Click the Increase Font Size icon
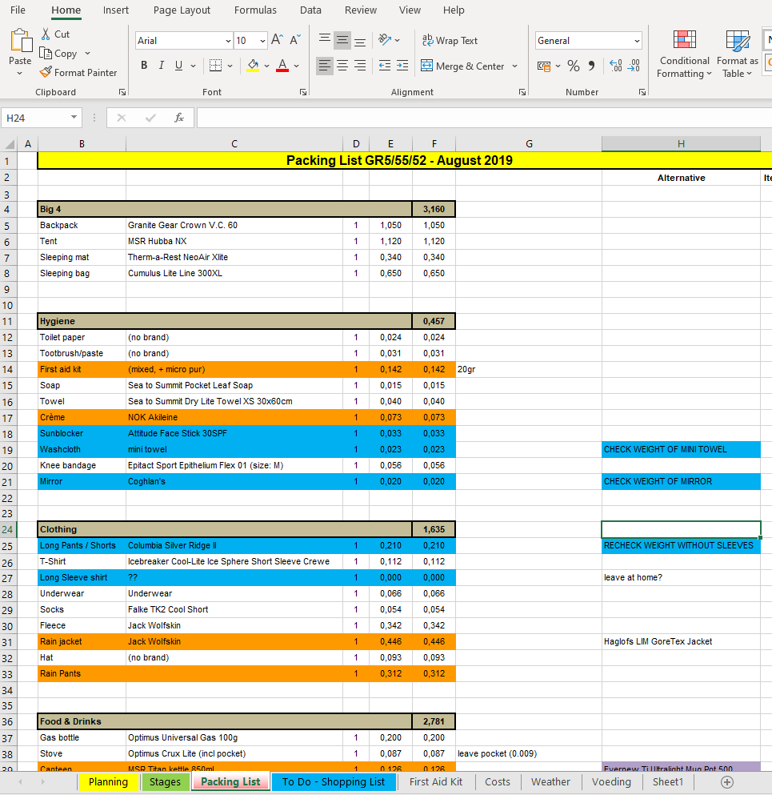Screen dimensions: 772x795 point(277,40)
